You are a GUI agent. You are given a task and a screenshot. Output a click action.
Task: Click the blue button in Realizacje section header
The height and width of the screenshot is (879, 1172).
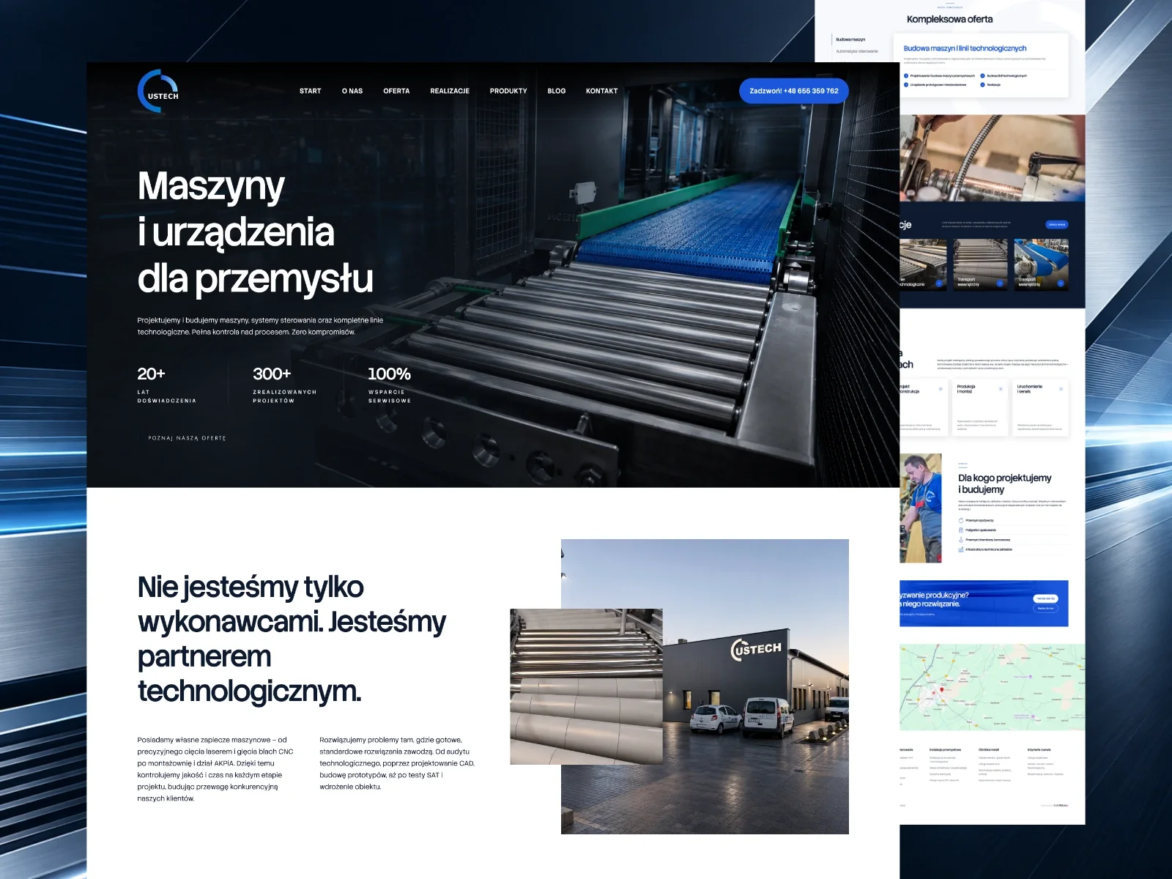point(1056,225)
